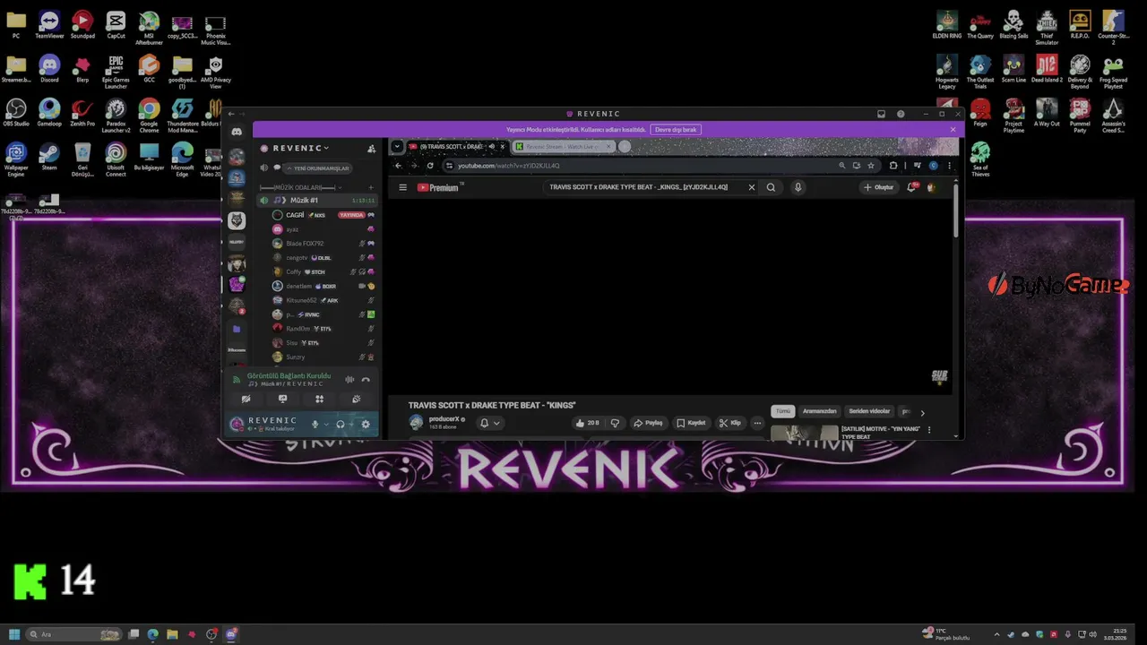
Task: Open OBS Studio desktop shortcut
Action: (x=16, y=113)
